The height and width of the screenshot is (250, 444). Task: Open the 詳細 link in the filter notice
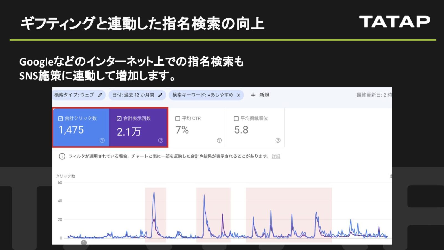(x=276, y=156)
